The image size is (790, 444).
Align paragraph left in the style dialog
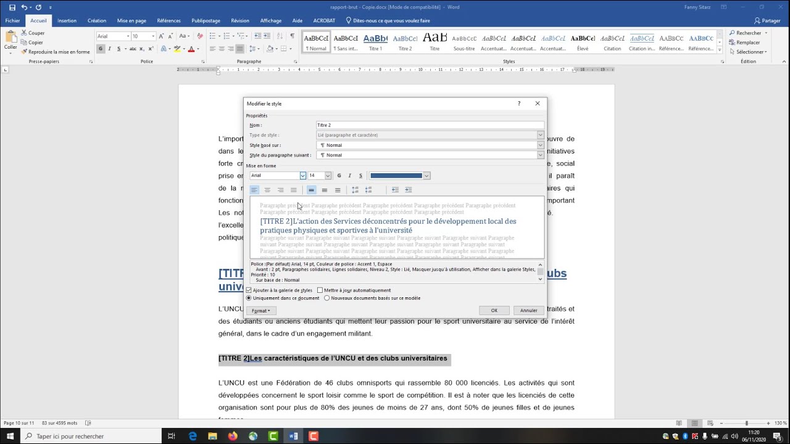[x=254, y=190]
